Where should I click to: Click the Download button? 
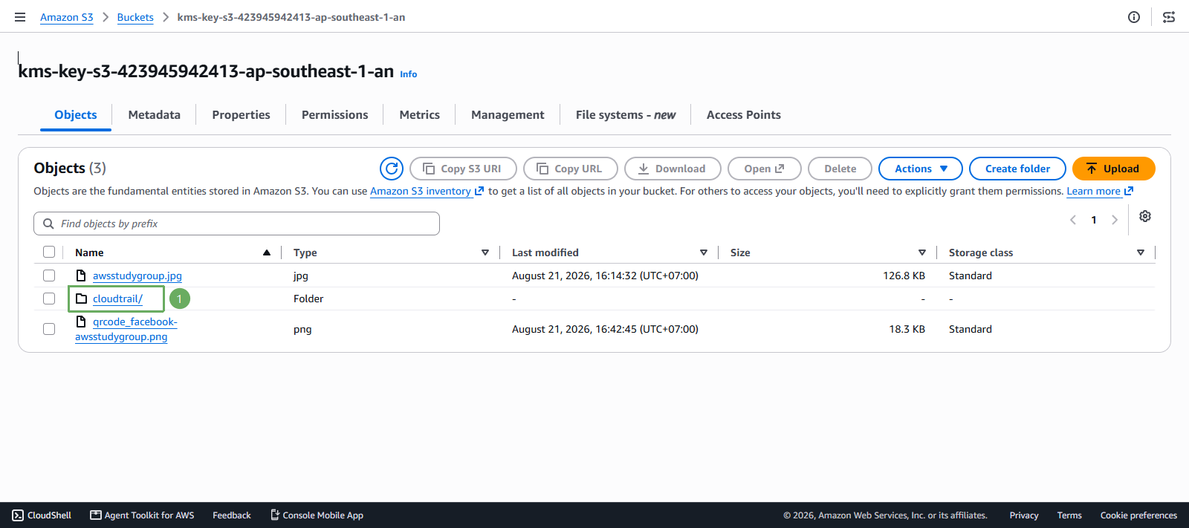tap(673, 169)
